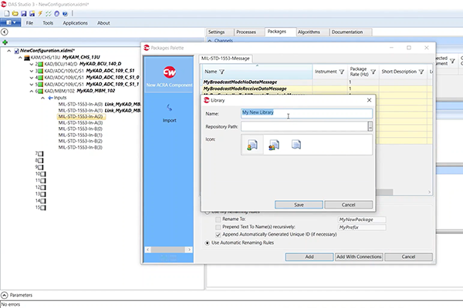
Task: Expand the MyKAD_BCU_140_D node
Action: pos(32,64)
